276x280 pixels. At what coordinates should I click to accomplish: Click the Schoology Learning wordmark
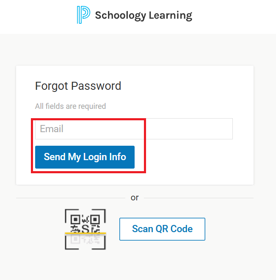(x=143, y=16)
